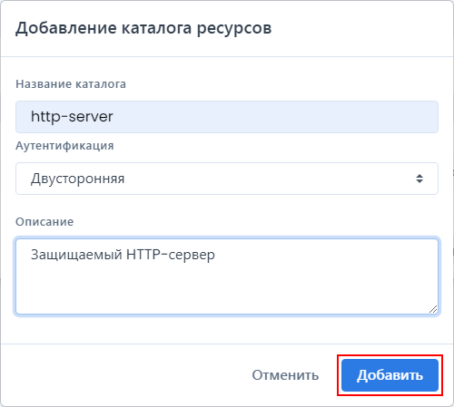Click the Аутентификация label

coord(64,146)
